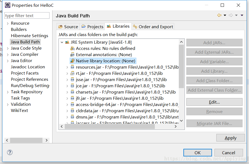This screenshot has width=249, height=164.
Task: Click the Migrate JAR File... button
Action: [x=214, y=124]
